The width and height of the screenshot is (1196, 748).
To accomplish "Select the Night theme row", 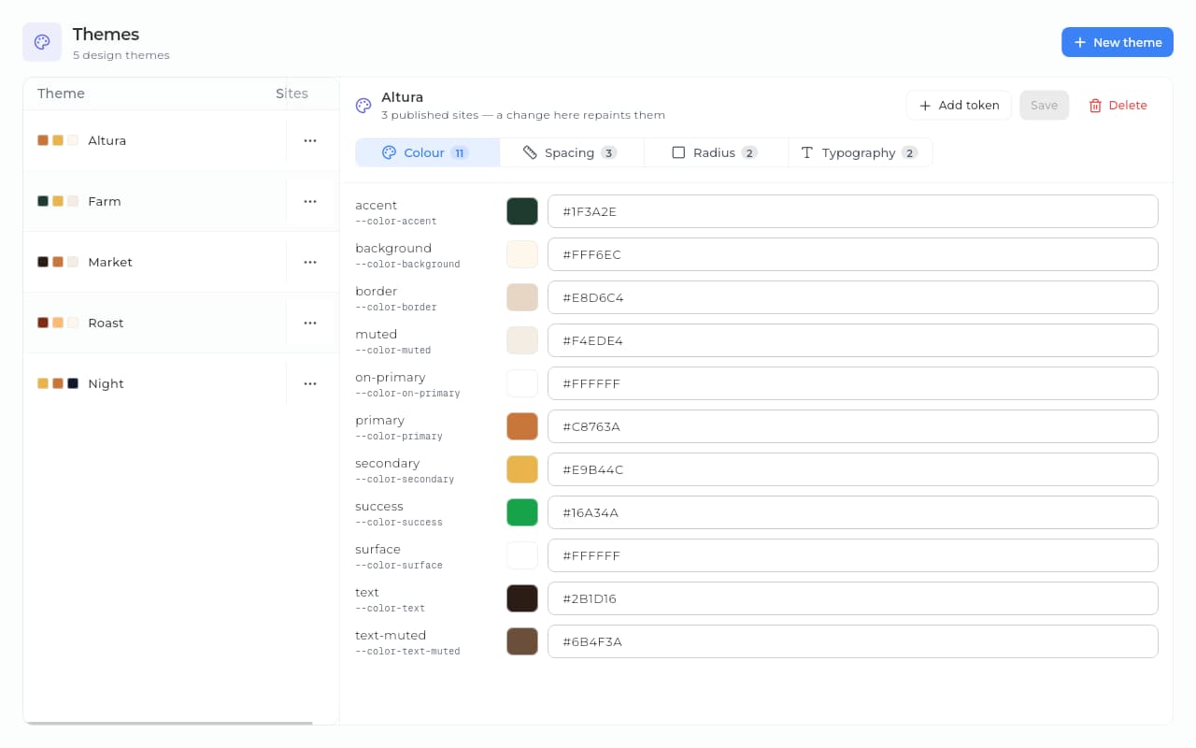I will (181, 383).
